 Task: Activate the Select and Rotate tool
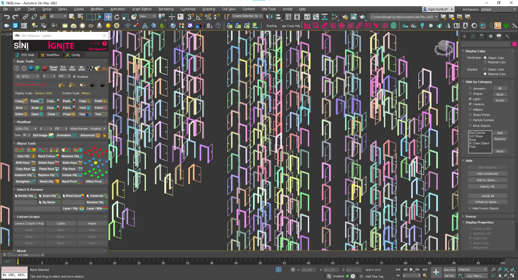pyautogui.click(x=117, y=17)
